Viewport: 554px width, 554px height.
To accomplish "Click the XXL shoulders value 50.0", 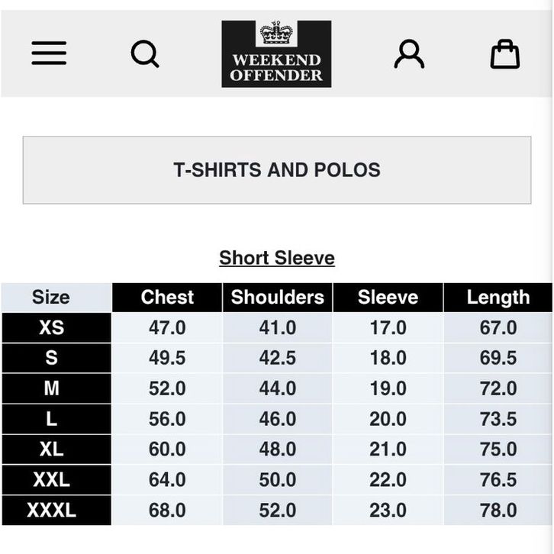I will 278,480.
